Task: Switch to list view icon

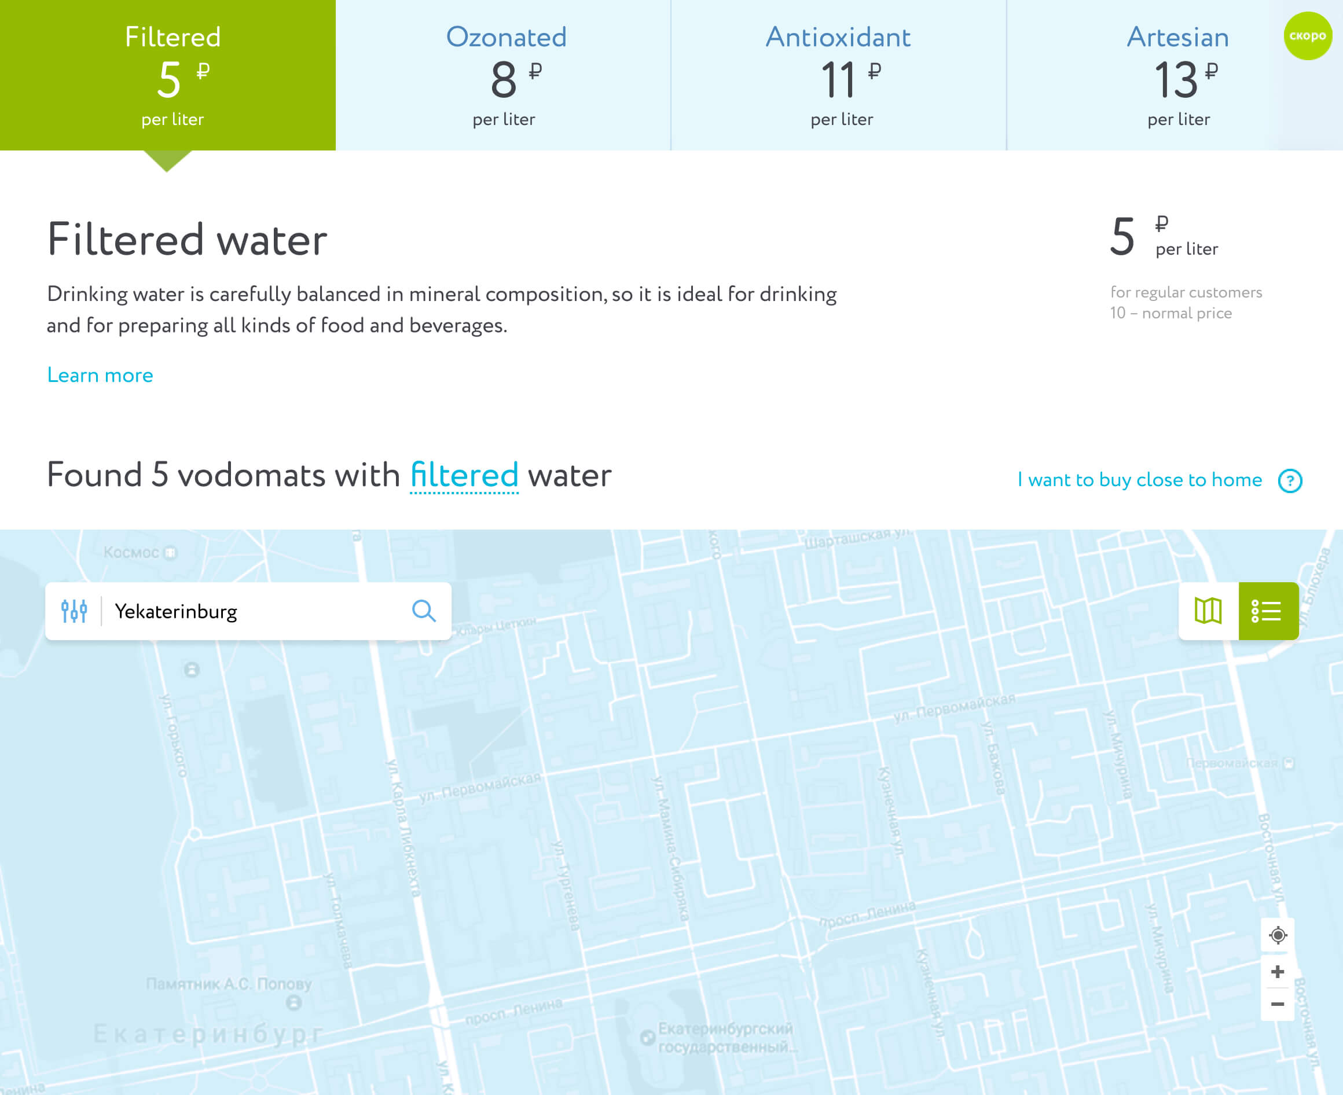Action: (x=1268, y=611)
